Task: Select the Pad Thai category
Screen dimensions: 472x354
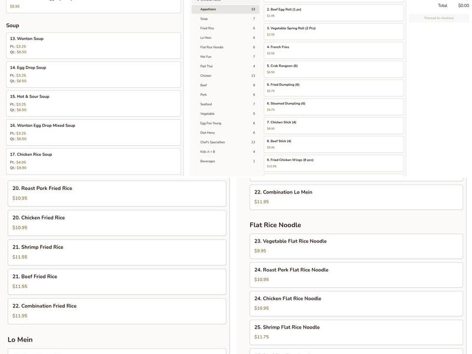Action: coord(225,66)
